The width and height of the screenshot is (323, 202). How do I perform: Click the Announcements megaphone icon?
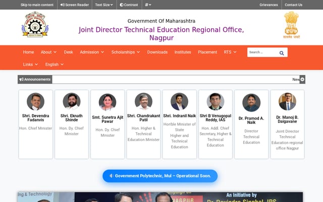[21, 79]
